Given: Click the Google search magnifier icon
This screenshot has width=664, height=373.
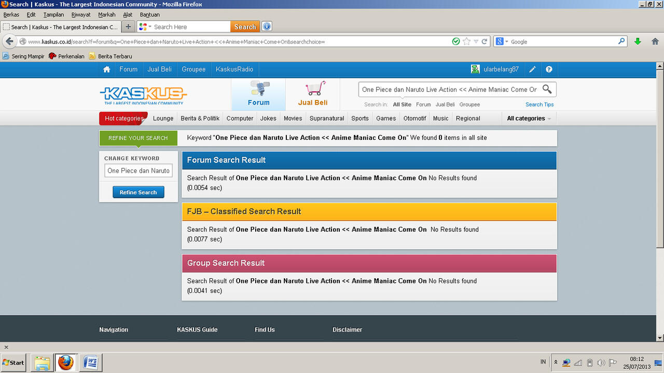Looking at the screenshot, I should (621, 41).
